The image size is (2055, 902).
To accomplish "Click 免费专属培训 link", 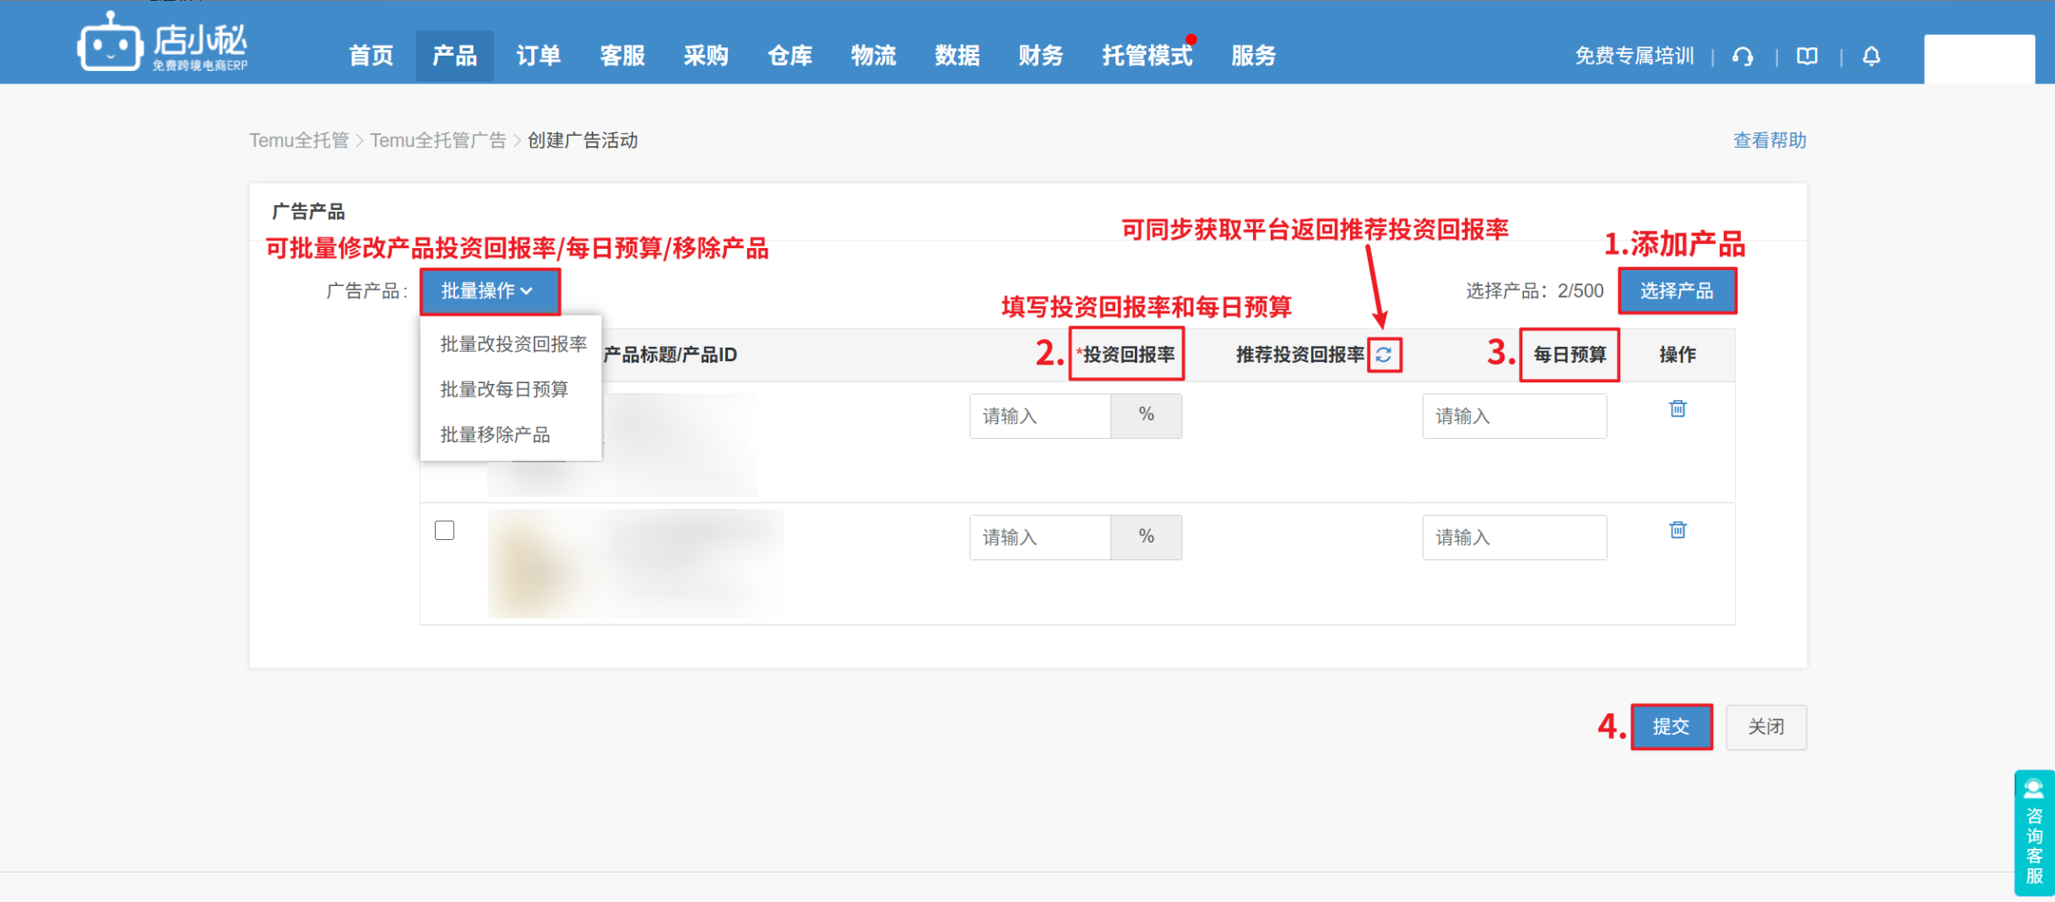I will (x=1634, y=57).
